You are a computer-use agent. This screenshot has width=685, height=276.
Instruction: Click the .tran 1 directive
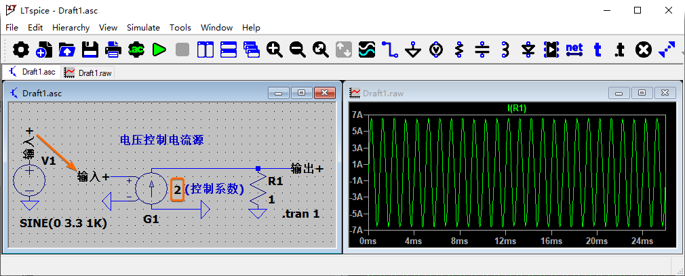(301, 214)
